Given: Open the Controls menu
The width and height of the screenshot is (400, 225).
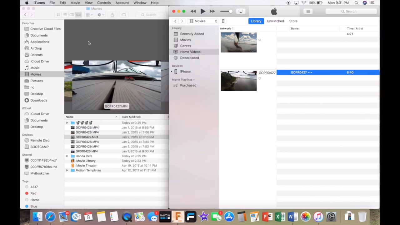Looking at the screenshot, I should 104,3.
